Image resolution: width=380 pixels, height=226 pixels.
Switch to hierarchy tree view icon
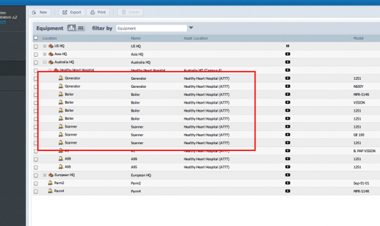[72, 28]
